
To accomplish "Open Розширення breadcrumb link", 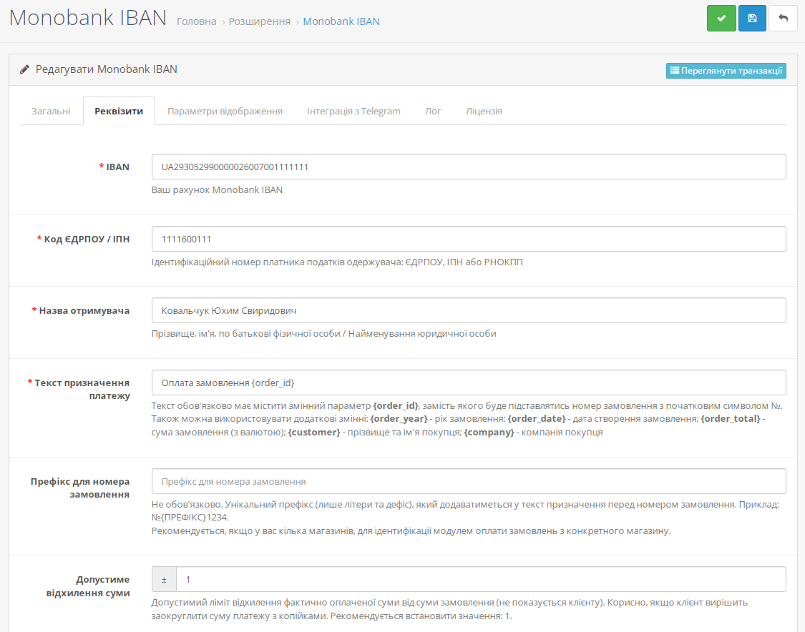I will tap(259, 21).
